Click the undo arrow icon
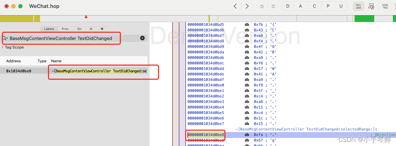 [262, 7]
